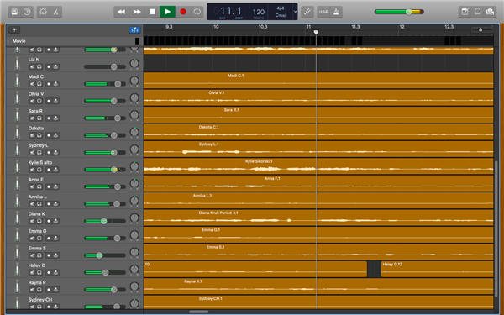Mute the Emma G track

tap(32, 239)
